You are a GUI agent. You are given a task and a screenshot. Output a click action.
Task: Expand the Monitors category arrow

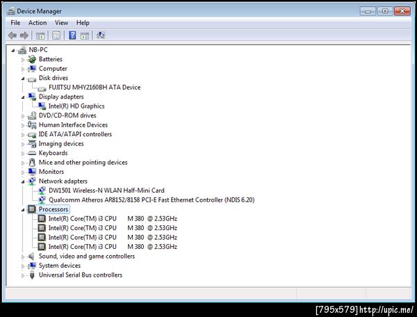tap(23, 172)
